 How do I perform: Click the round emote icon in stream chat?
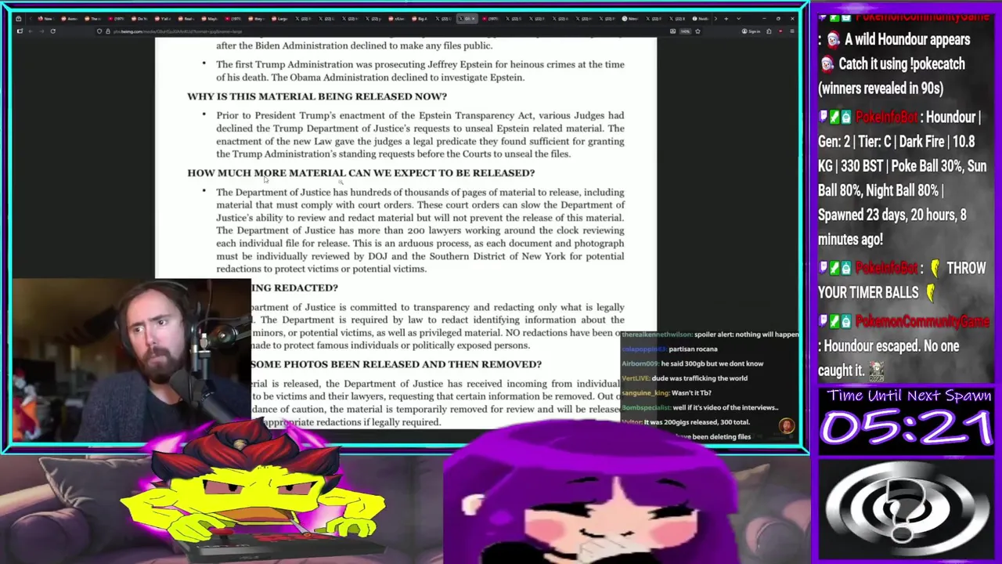(x=786, y=425)
